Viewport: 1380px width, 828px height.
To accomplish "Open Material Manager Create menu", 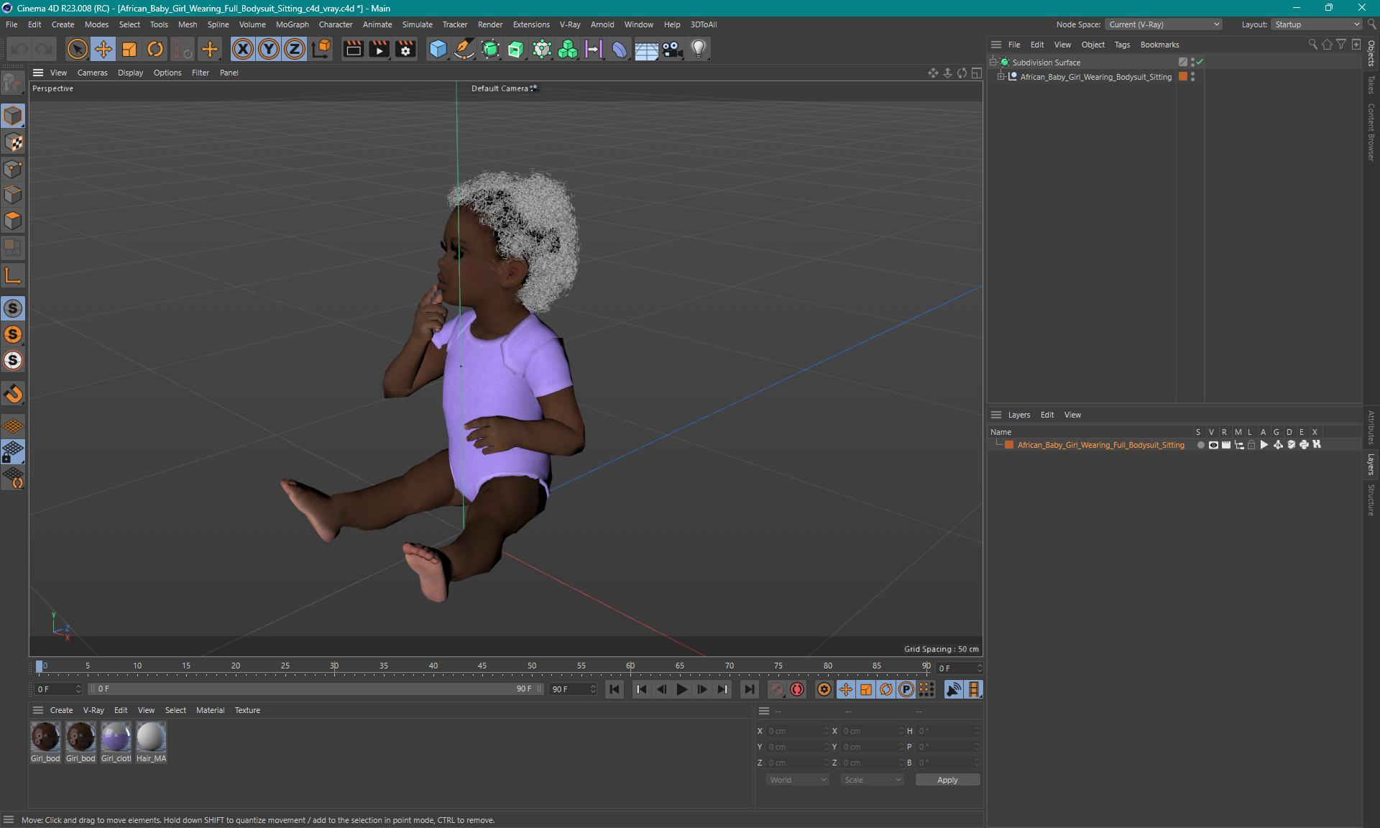I will 61,710.
